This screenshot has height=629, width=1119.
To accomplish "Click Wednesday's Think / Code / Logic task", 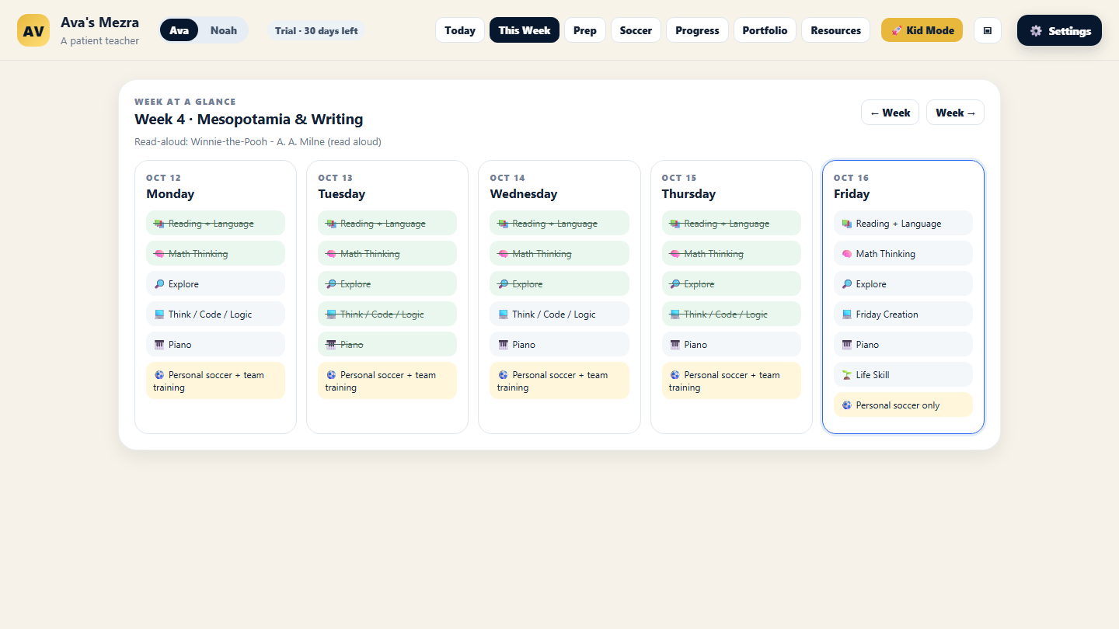I will pos(559,314).
